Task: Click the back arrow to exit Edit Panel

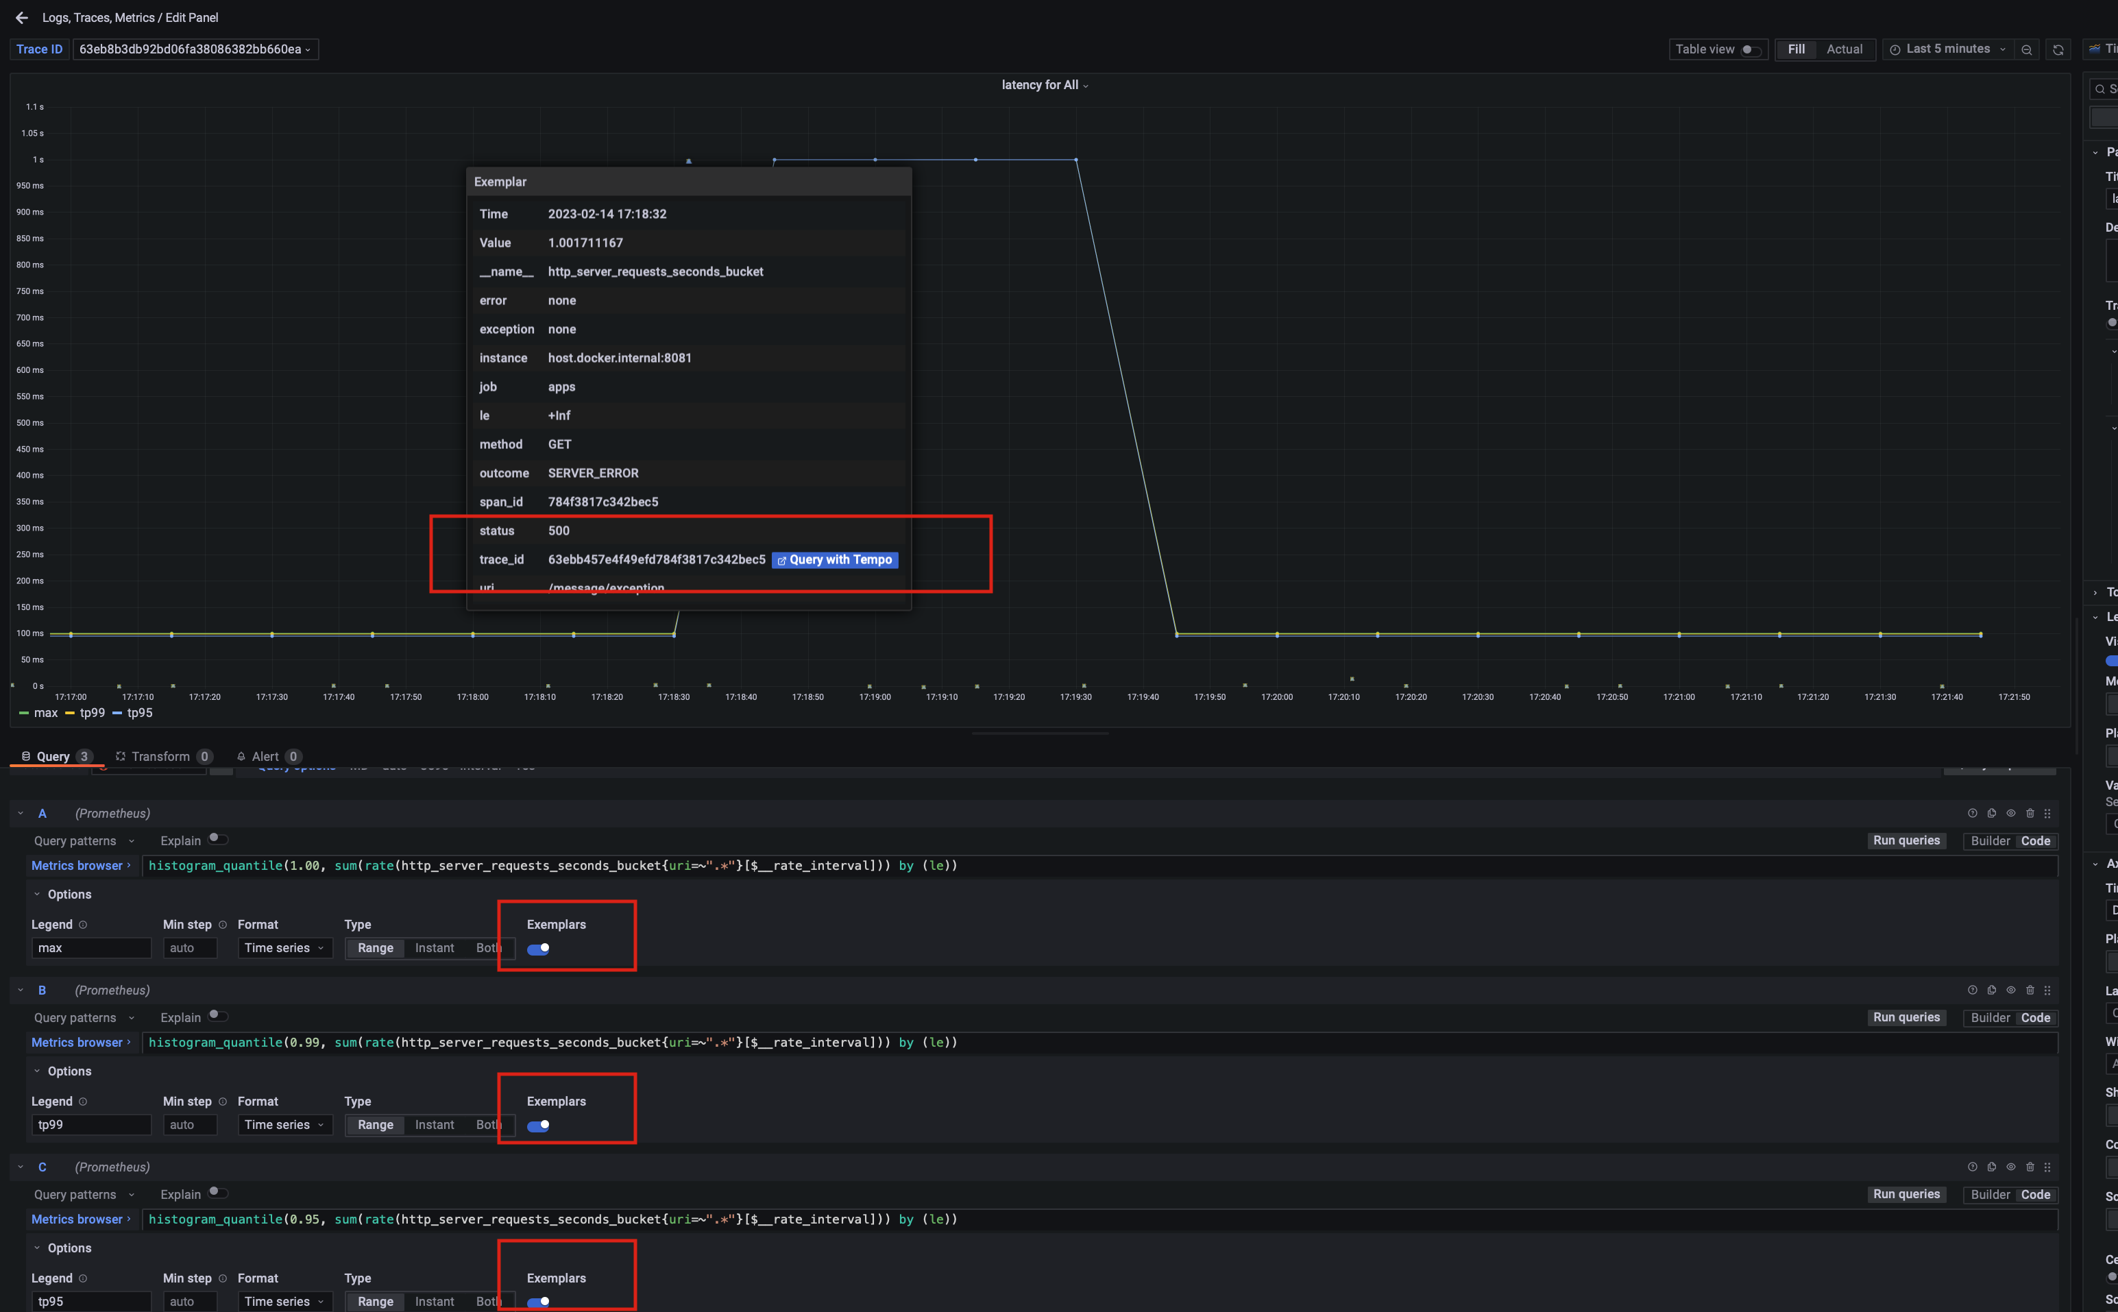Action: point(22,17)
